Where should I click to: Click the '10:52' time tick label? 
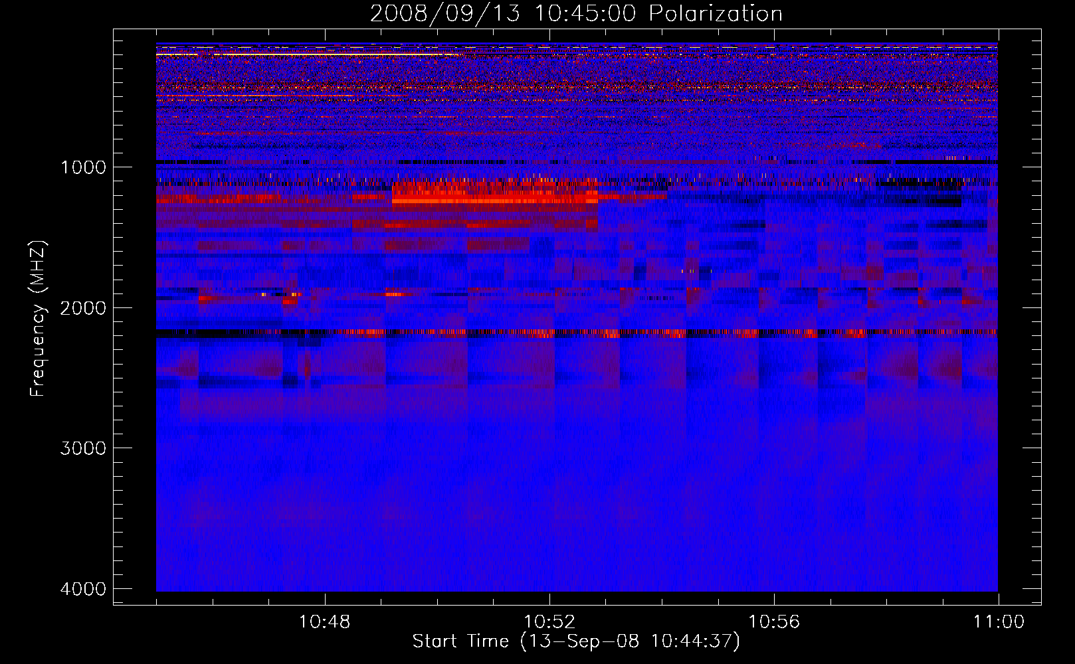pyautogui.click(x=549, y=622)
